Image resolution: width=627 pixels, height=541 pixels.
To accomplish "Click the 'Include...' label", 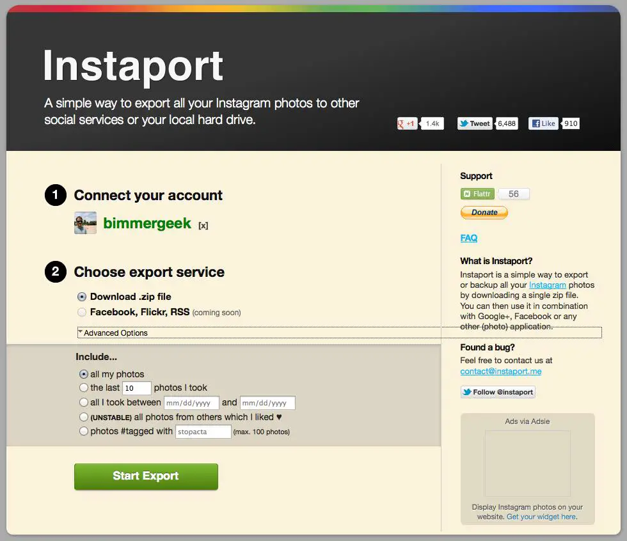I will click(97, 356).
